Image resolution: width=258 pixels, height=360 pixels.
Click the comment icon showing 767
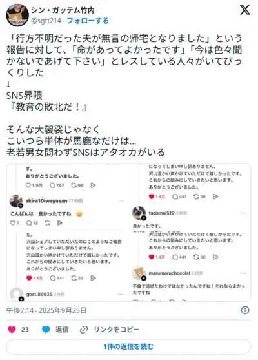(52, 185)
